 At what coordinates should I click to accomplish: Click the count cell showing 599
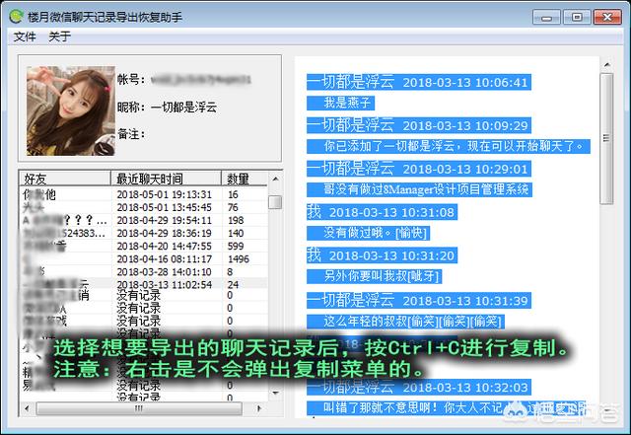coord(236,246)
